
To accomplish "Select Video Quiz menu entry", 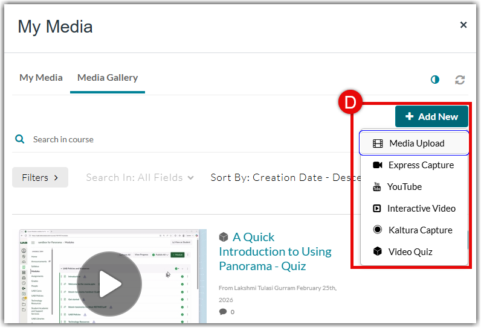I will [414, 252].
